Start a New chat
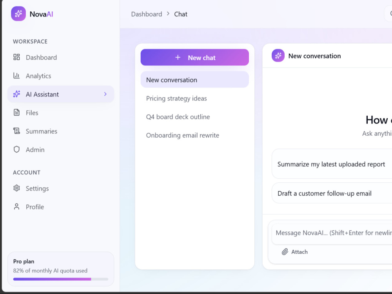The height and width of the screenshot is (294, 392). click(195, 58)
